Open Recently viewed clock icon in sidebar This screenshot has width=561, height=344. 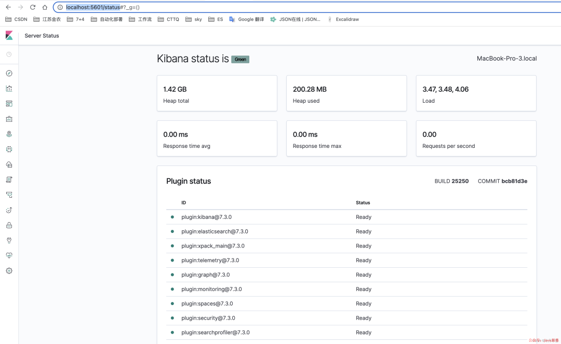pyautogui.click(x=9, y=54)
